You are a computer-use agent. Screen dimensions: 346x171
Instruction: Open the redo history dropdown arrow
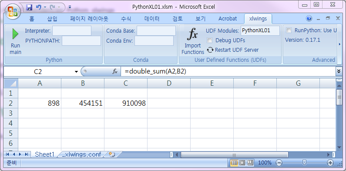click(59, 7)
